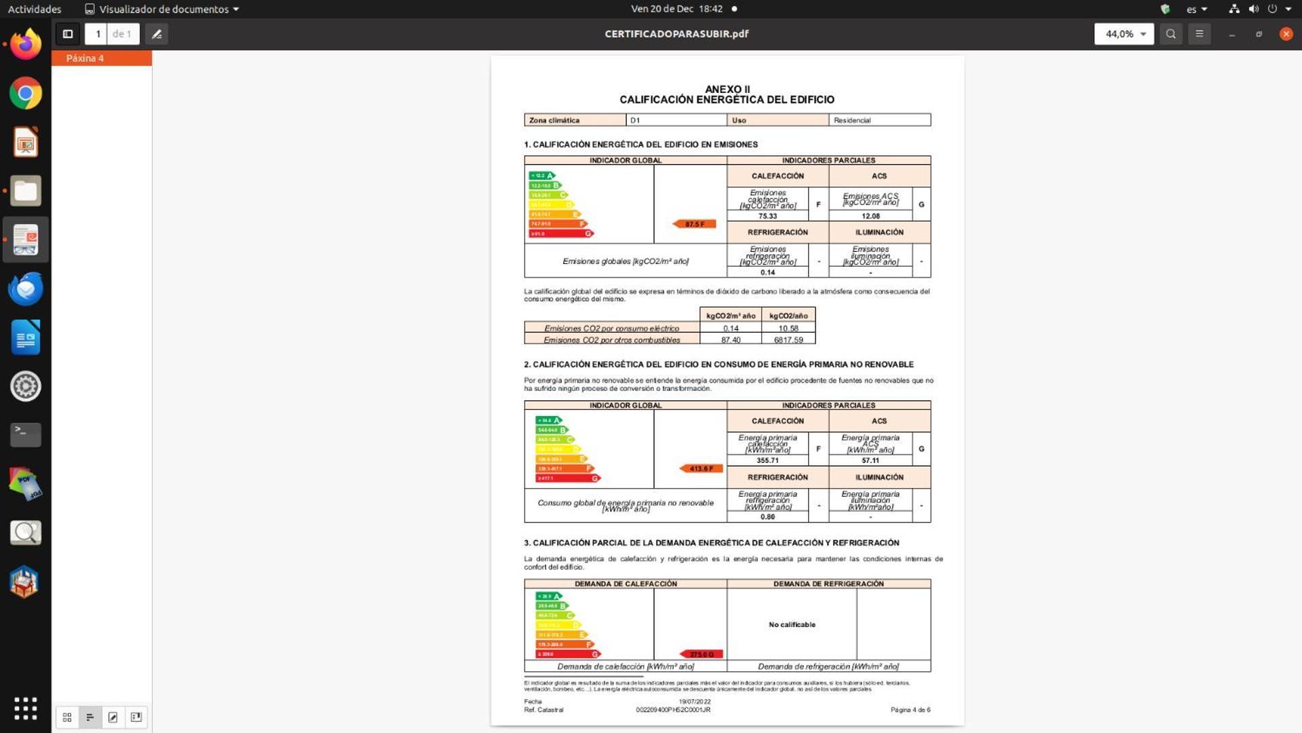Open Terminal from the dock
The height and width of the screenshot is (733, 1302).
click(x=26, y=435)
